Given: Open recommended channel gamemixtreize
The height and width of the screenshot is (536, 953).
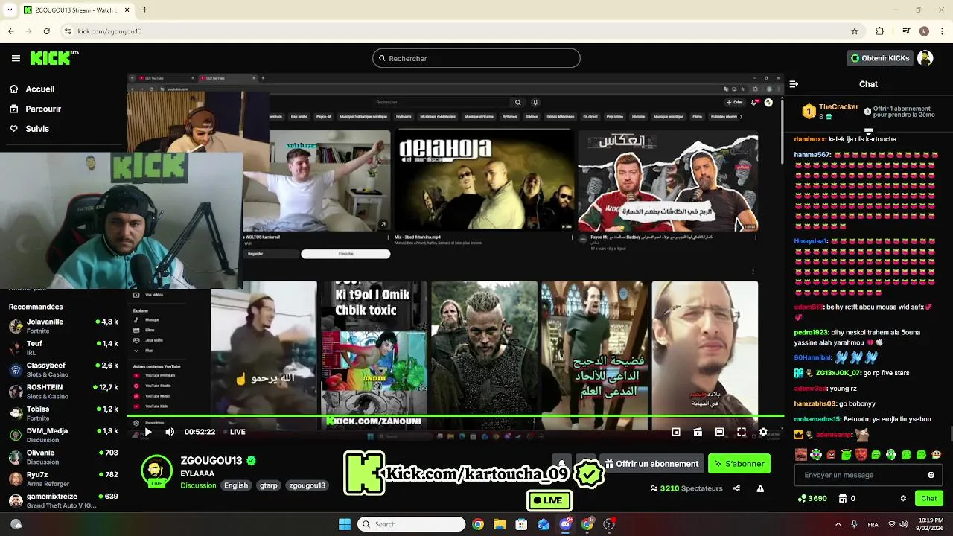Looking at the screenshot, I should pyautogui.click(x=63, y=500).
